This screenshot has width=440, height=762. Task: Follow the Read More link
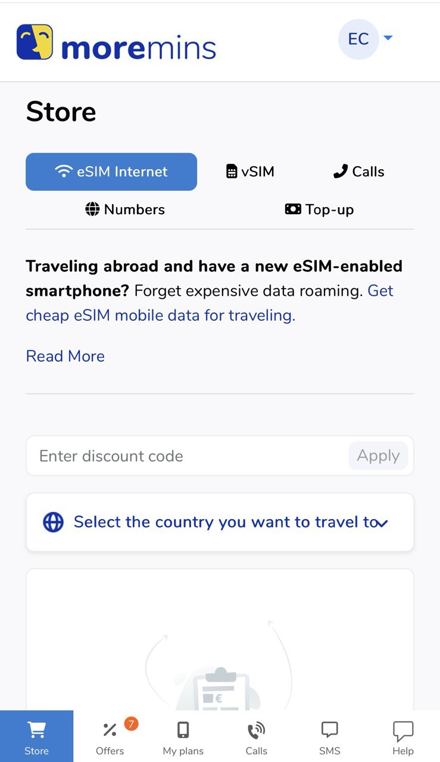pos(65,356)
